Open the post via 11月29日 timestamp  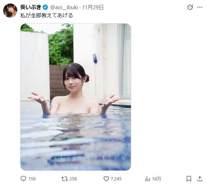pyautogui.click(x=93, y=7)
